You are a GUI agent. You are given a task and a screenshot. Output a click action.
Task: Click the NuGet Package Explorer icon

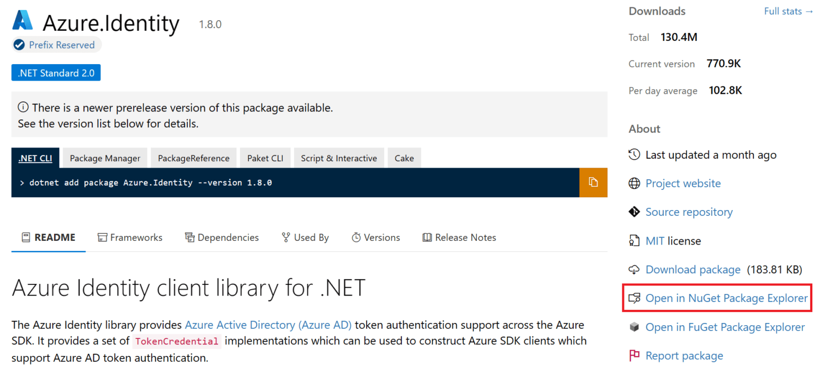pyautogui.click(x=635, y=298)
